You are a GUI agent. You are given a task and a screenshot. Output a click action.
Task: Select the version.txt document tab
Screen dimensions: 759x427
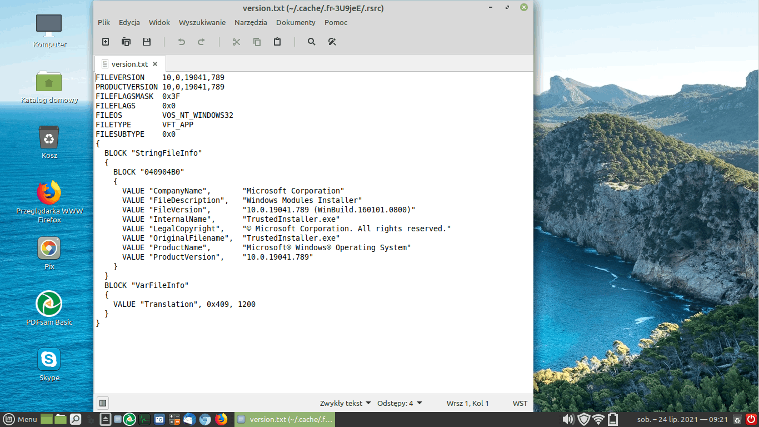pyautogui.click(x=129, y=64)
